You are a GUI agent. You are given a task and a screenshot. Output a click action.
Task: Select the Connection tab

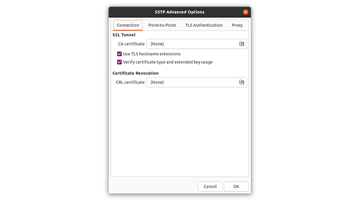128,25
